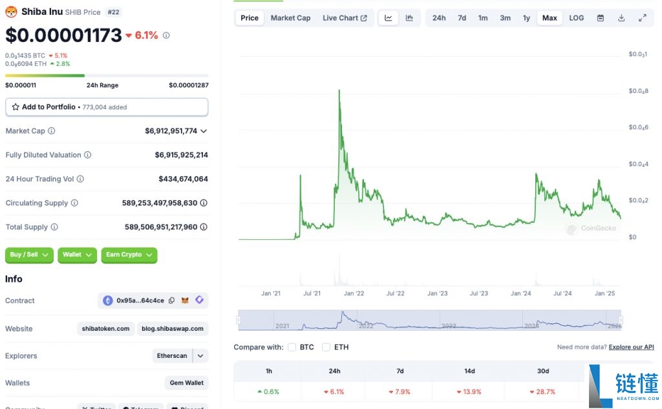Screen dimensions: 662x409
Task: Click the download chart data icon
Action: click(621, 18)
